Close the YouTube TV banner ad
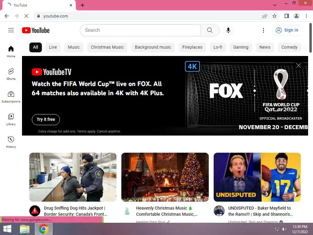This screenshot has width=313, height=235. [x=299, y=65]
